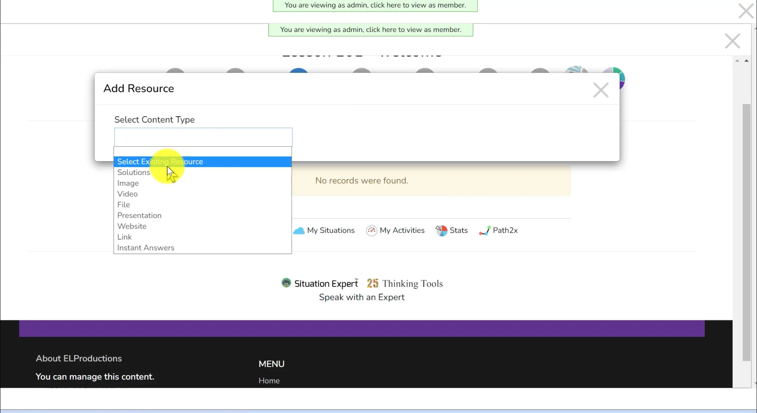Image resolution: width=757 pixels, height=413 pixels.
Task: Select the blue progress step circle
Action: tap(298, 72)
